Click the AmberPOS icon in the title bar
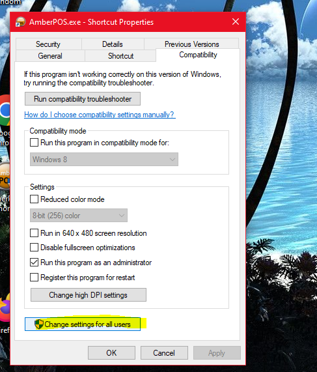This screenshot has width=317, height=372. [x=20, y=22]
